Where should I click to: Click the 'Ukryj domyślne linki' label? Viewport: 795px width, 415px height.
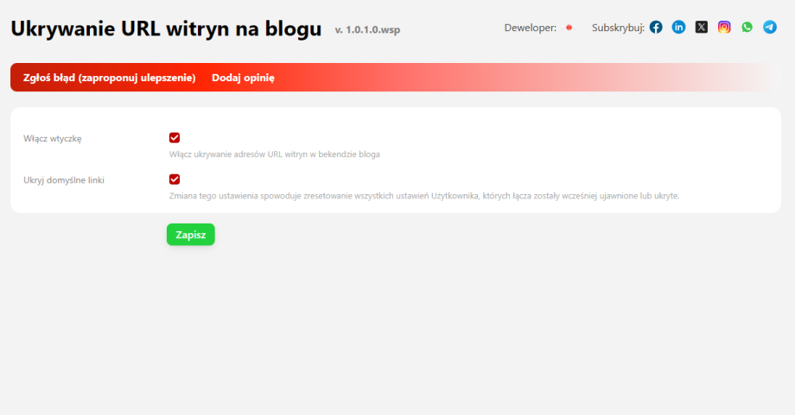pyautogui.click(x=64, y=179)
